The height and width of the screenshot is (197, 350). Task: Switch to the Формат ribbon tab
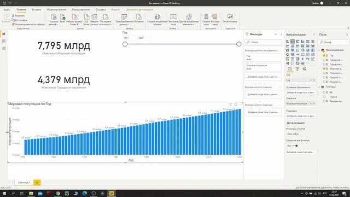point(115,10)
